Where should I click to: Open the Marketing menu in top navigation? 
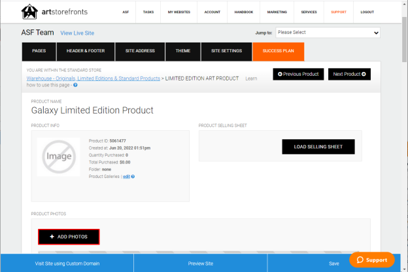[277, 12]
